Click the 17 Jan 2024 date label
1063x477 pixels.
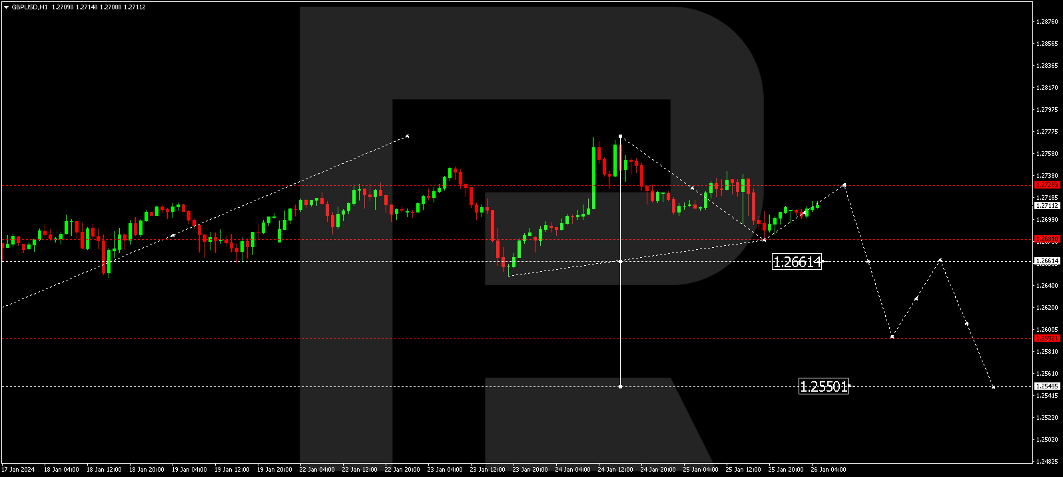click(x=18, y=470)
